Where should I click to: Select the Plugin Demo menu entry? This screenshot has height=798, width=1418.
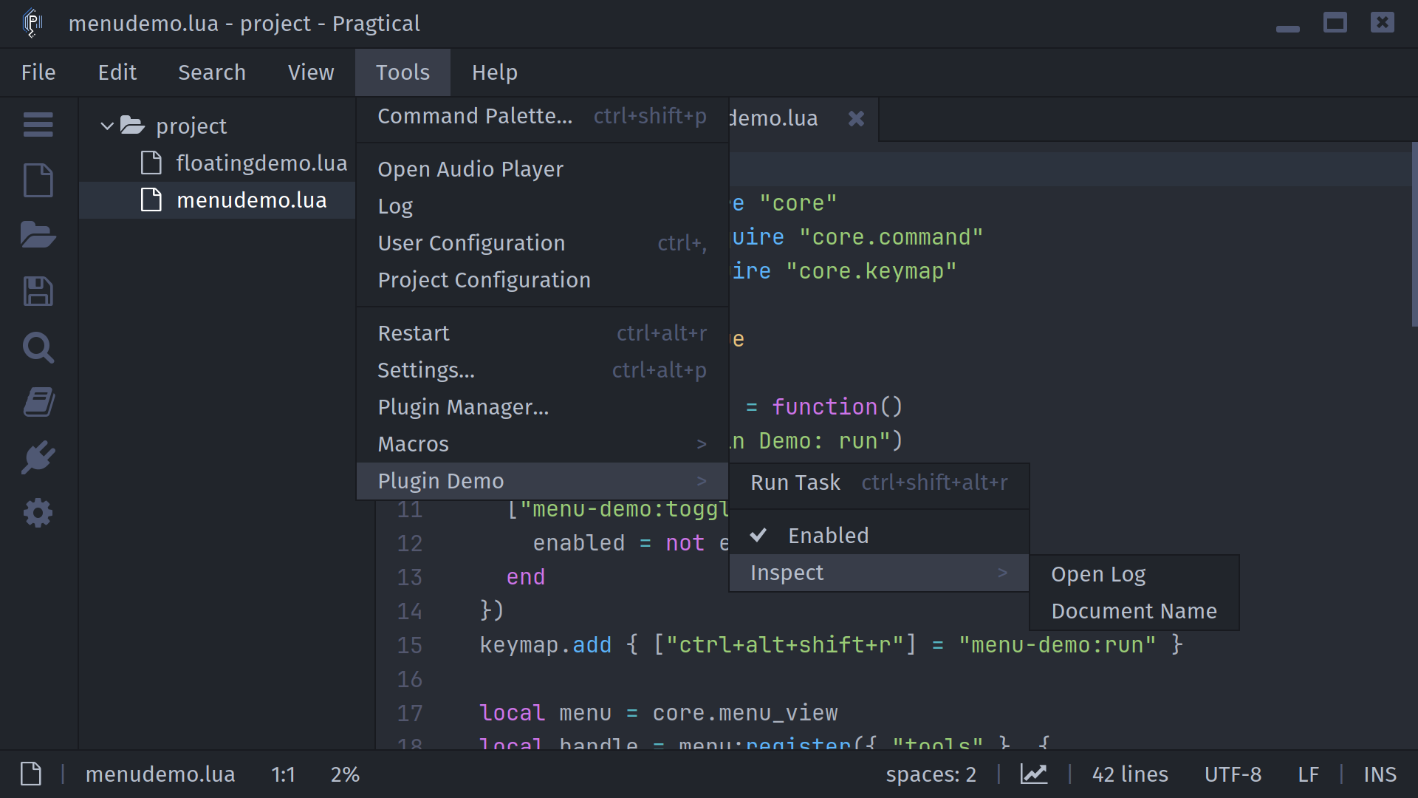point(542,481)
